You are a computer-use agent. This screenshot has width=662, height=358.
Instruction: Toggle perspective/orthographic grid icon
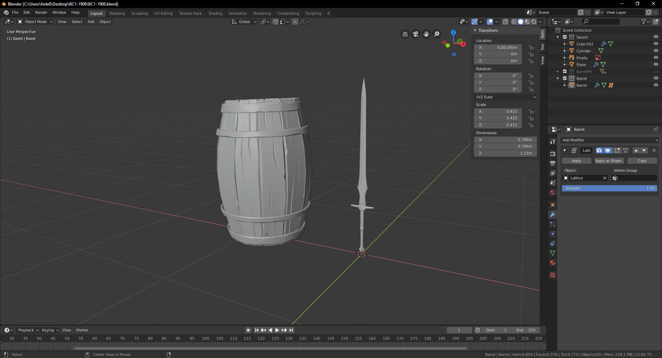coord(405,34)
